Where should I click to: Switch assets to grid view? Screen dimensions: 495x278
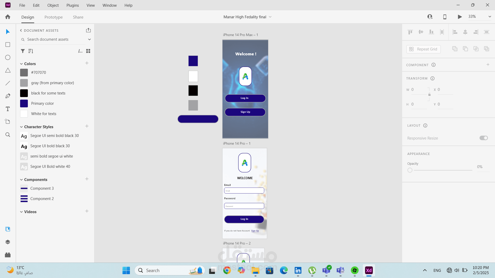pyautogui.click(x=88, y=51)
